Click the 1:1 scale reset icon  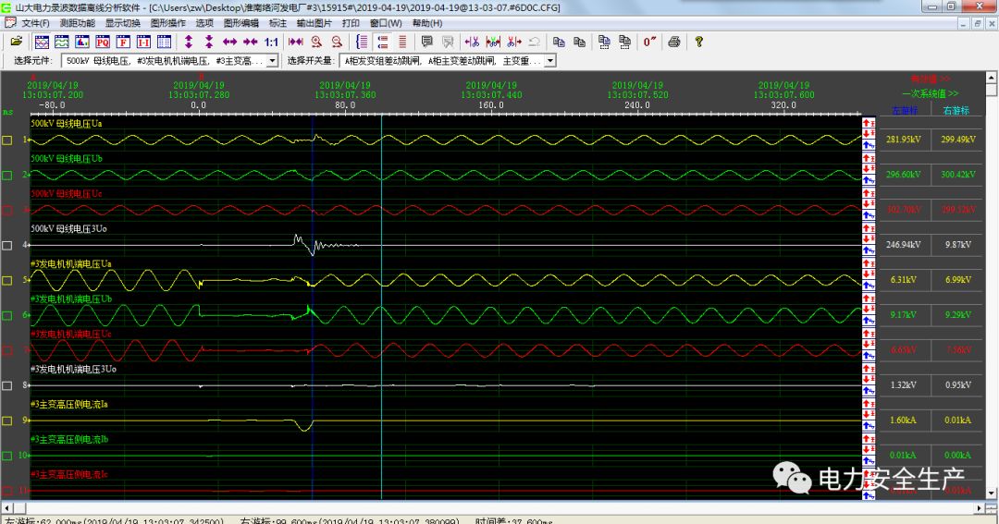[272, 42]
